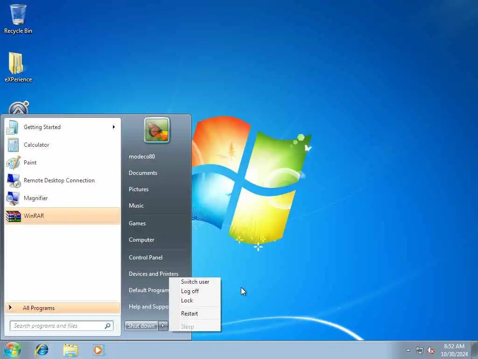478x359 pixels.
Task: Open the modeco80 user folder
Action: [x=142, y=157]
